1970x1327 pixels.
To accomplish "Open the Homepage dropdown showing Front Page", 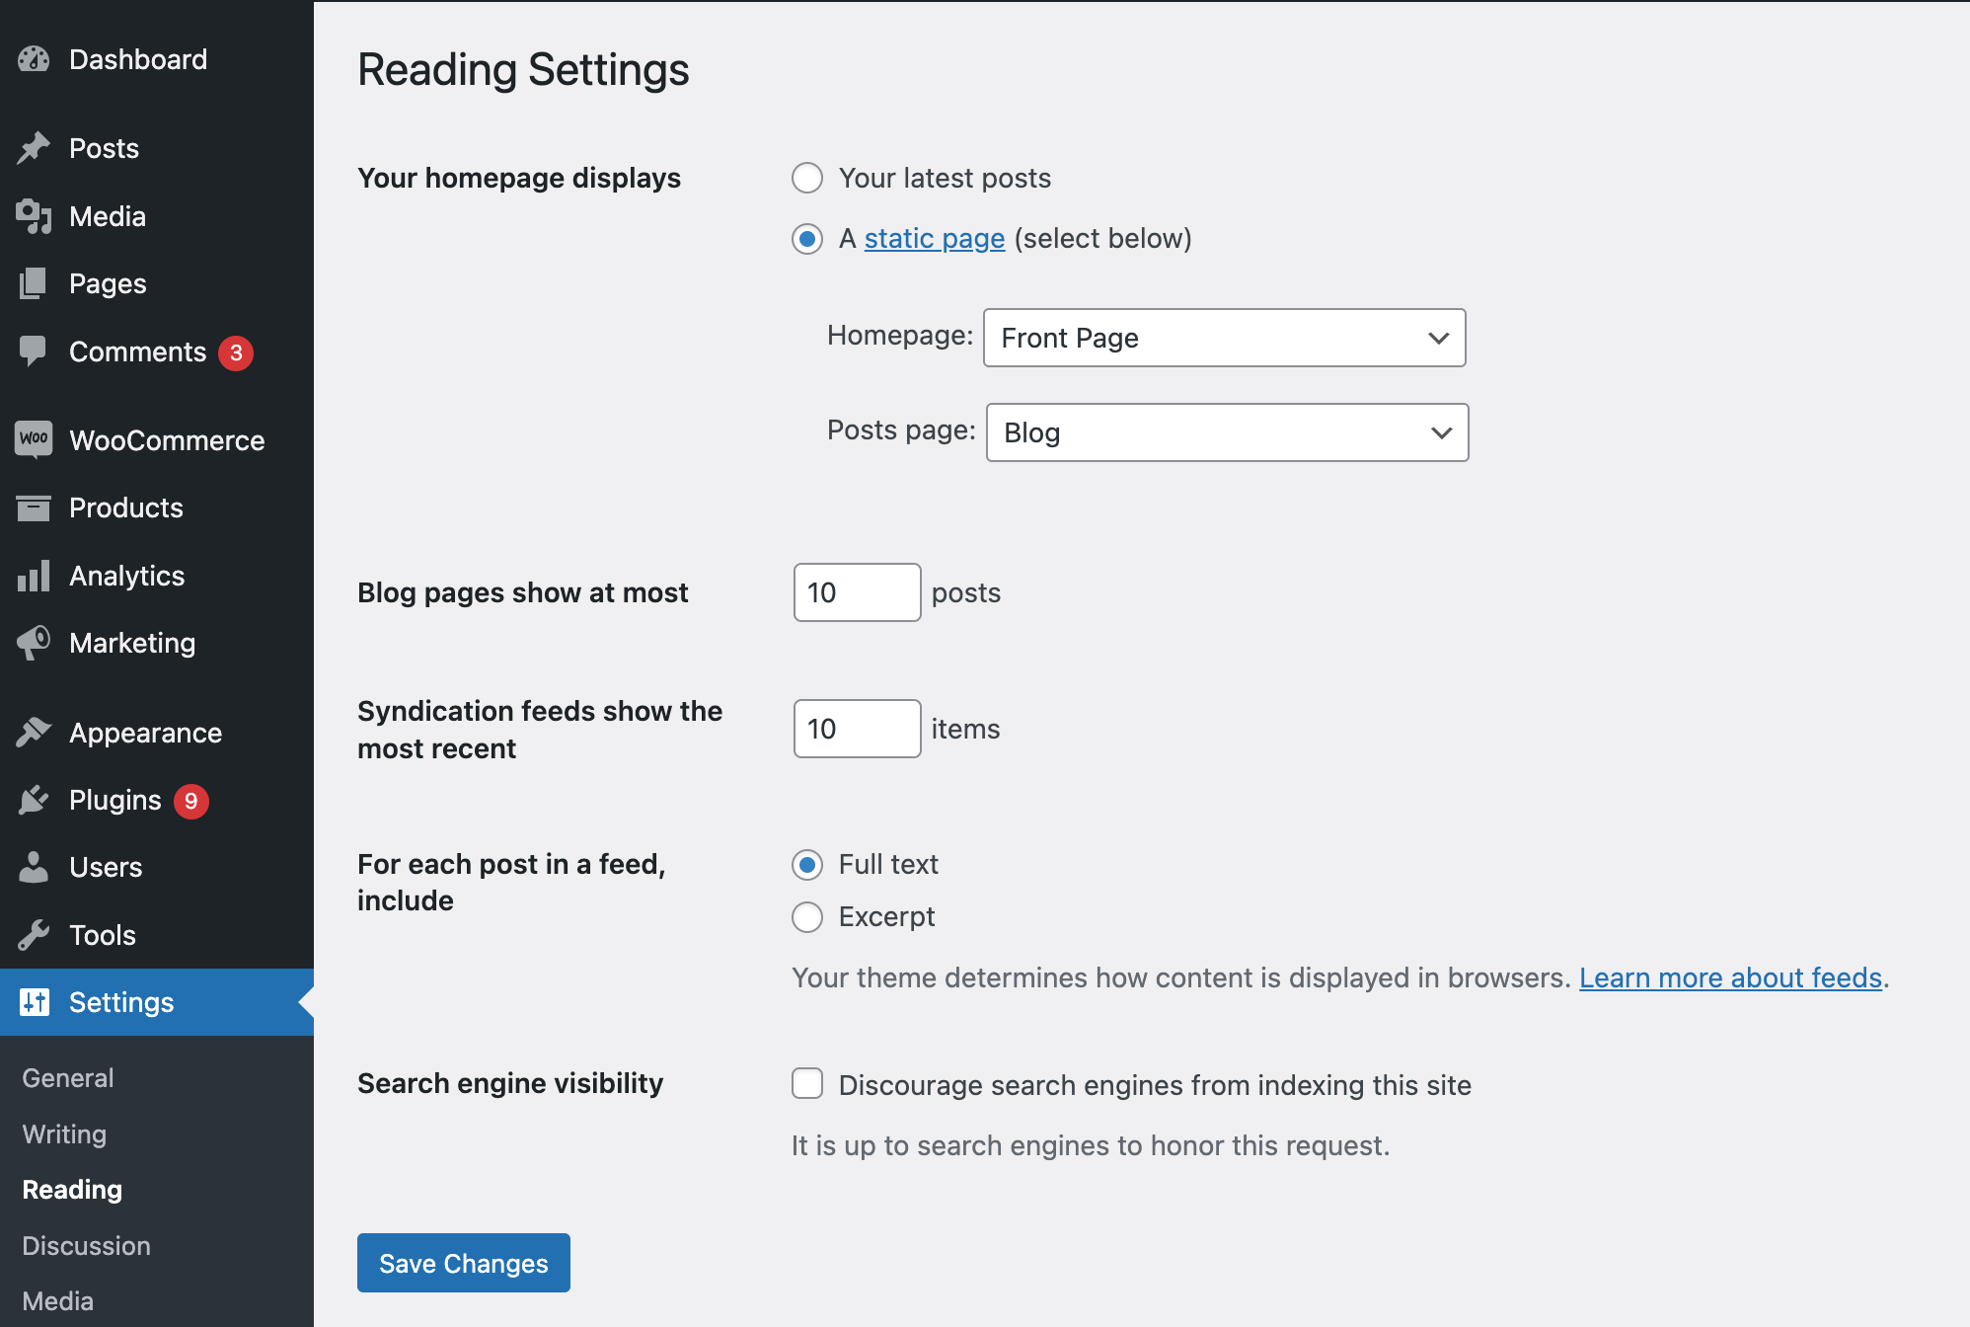I will (x=1224, y=338).
